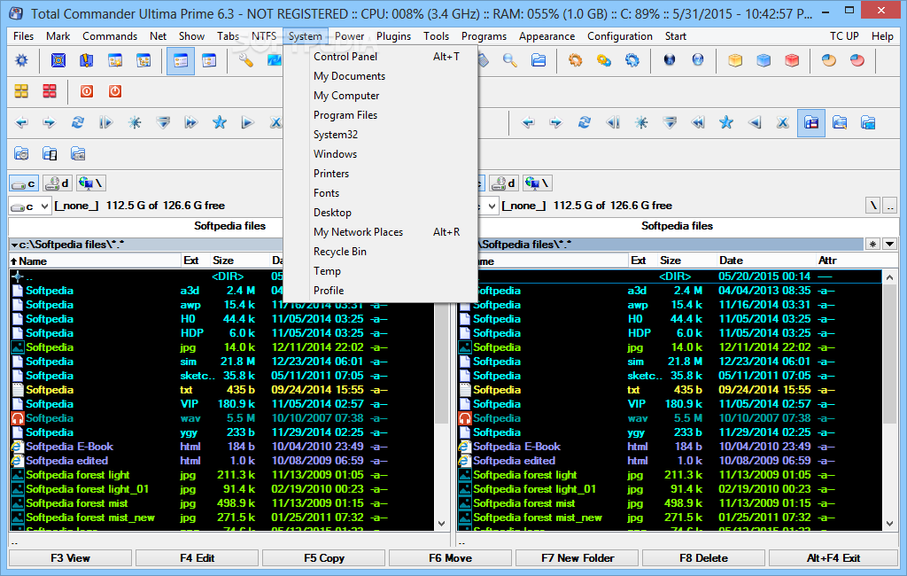This screenshot has height=576, width=907.
Task: Open the right panel drive dropdown
Action: tap(491, 206)
